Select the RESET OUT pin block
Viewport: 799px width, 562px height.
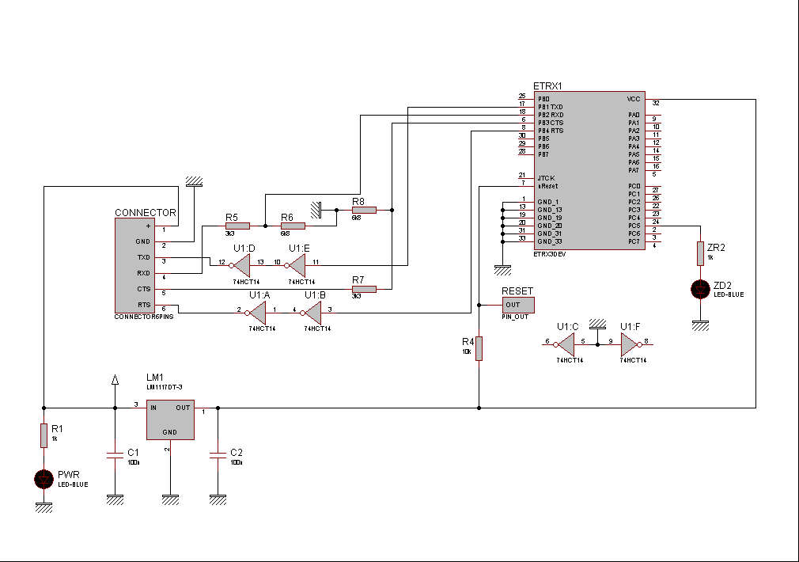pyautogui.click(x=518, y=305)
